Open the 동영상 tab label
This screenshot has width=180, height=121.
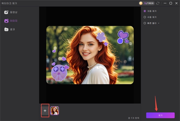click(x=14, y=12)
